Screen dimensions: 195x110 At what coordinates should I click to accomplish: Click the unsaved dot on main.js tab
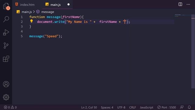pyautogui.click(x=68, y=5)
